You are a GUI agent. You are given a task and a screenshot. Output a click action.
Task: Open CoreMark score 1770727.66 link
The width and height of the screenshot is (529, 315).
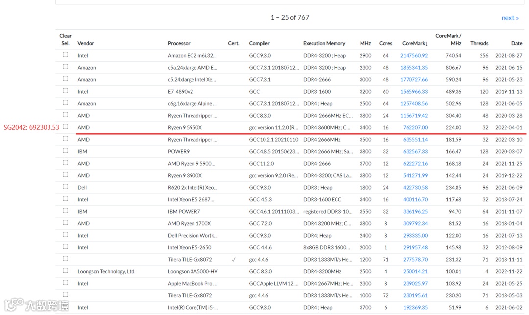click(x=413, y=79)
